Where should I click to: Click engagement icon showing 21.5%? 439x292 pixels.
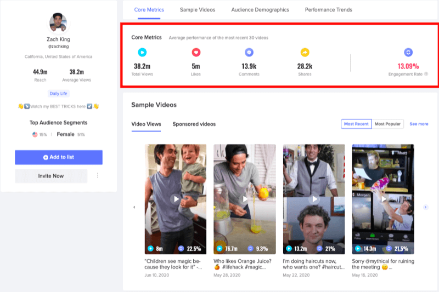(x=389, y=248)
